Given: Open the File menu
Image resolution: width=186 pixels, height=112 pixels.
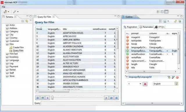Looking at the screenshot, I should 3,7.
